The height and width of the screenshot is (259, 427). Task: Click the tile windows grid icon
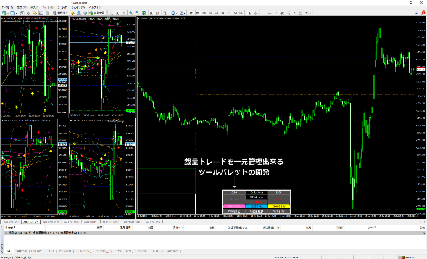click(144, 13)
